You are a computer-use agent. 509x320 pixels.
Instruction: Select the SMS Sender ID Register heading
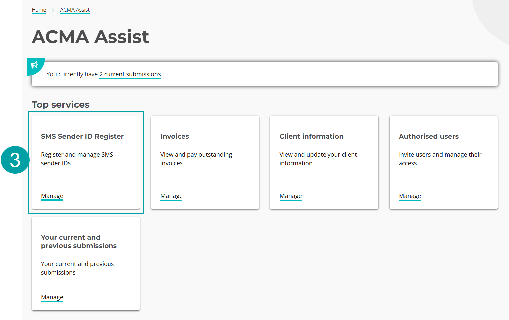(82, 136)
